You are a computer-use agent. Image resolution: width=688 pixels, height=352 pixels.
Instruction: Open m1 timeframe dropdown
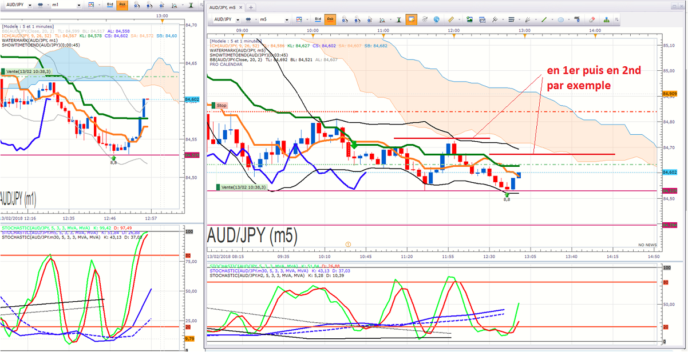point(78,5)
